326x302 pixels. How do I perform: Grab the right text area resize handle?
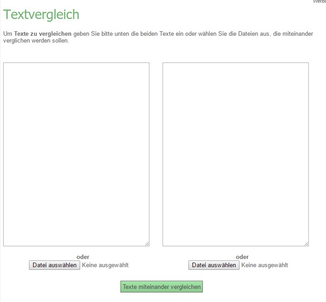click(x=306, y=244)
